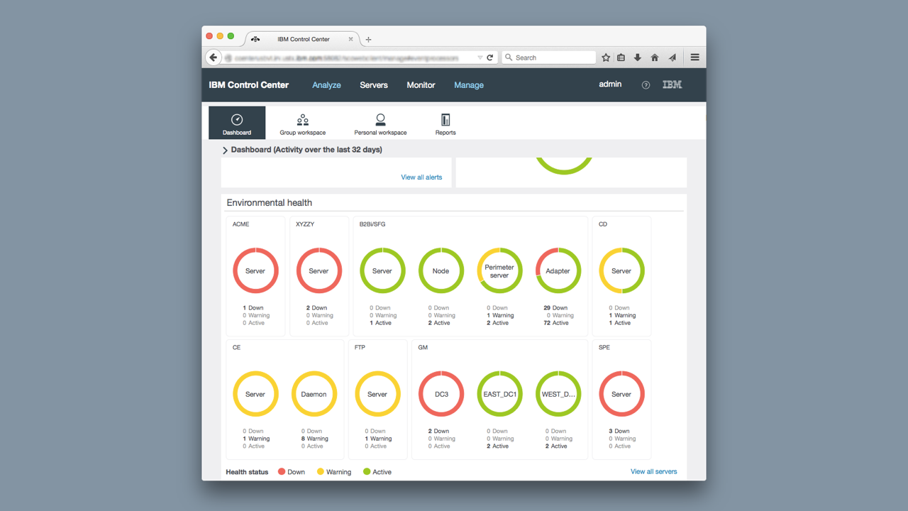Click the View all alerts link
This screenshot has height=511, width=908.
(x=421, y=177)
